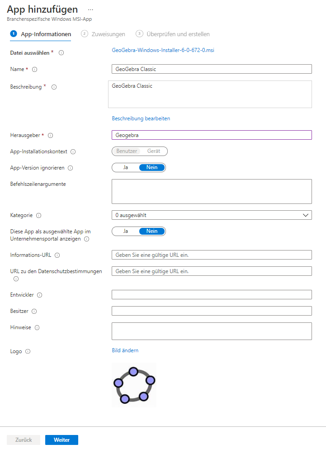Click info icon next to App-Installationskontext

(x=73, y=152)
